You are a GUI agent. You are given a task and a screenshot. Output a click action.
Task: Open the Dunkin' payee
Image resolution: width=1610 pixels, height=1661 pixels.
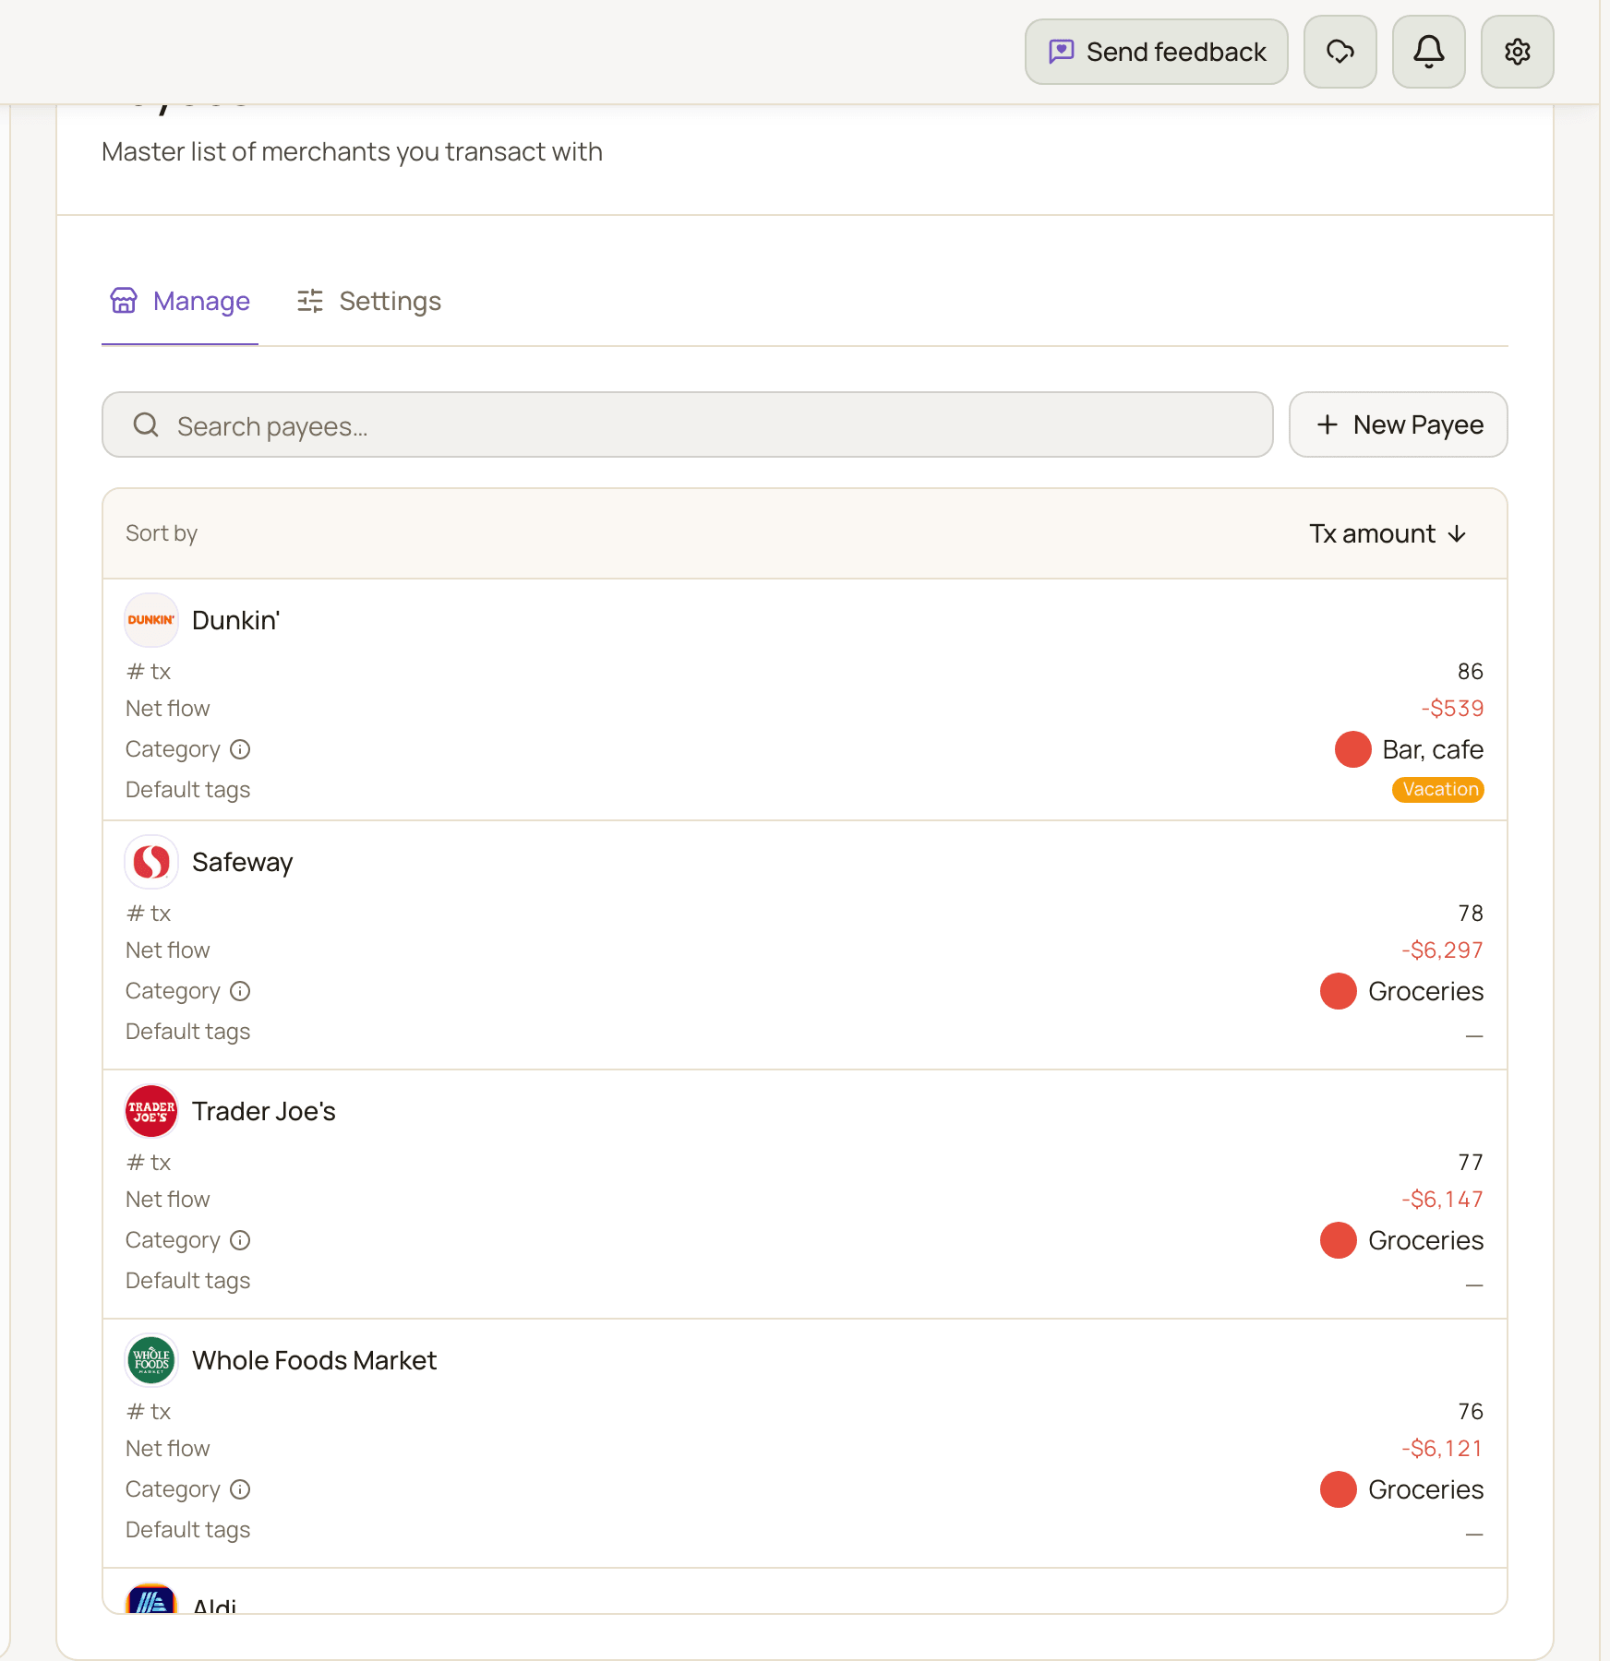coord(235,620)
